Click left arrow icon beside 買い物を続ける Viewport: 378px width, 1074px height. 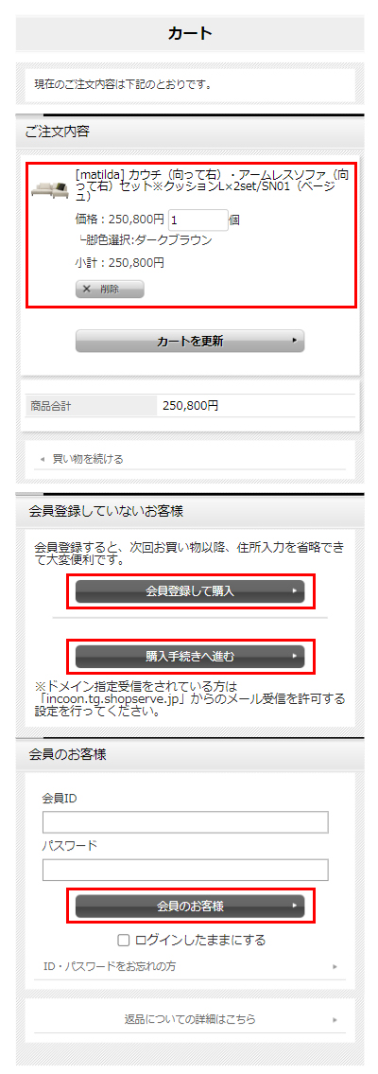tap(43, 460)
